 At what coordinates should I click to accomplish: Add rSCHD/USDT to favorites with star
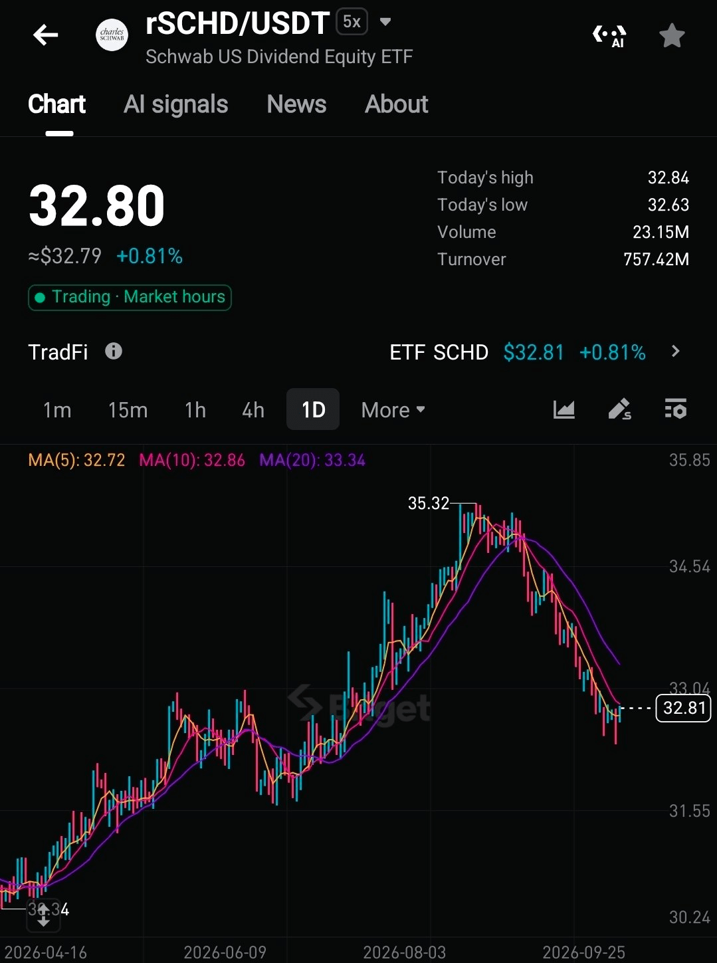(x=672, y=35)
